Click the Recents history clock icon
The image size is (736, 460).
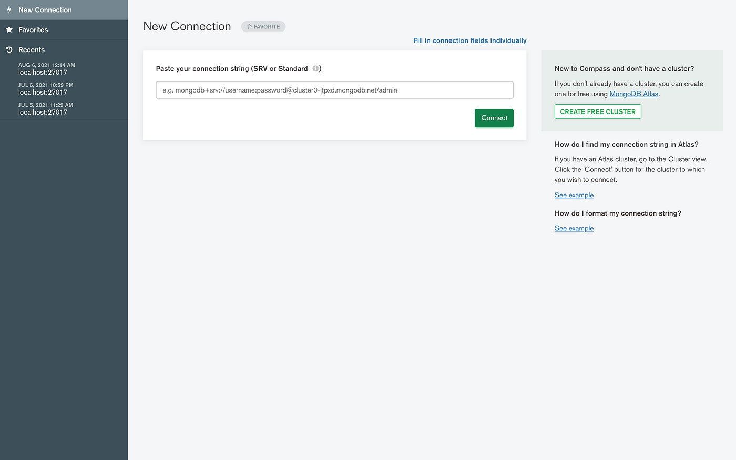point(9,50)
